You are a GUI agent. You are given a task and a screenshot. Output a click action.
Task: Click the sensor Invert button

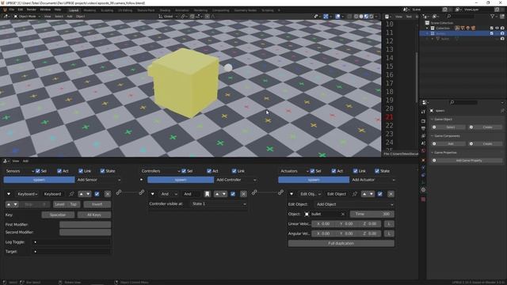click(x=97, y=204)
